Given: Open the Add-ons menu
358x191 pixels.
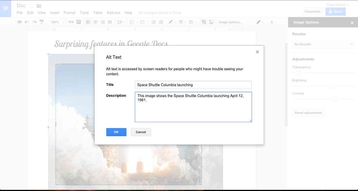Looking at the screenshot, I should [x=113, y=13].
